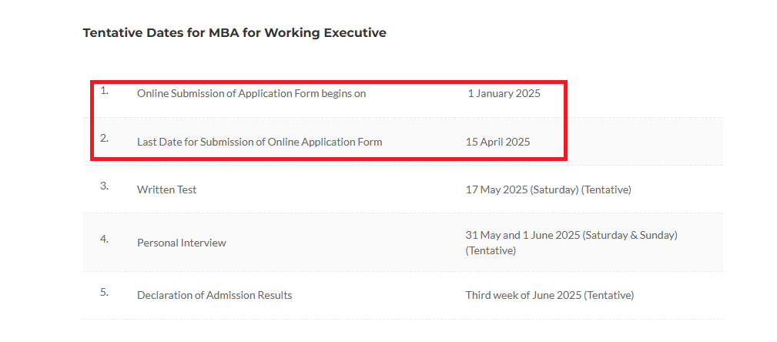The width and height of the screenshot is (777, 342).
Task: Select the '1 January 2025' date
Action: [504, 93]
